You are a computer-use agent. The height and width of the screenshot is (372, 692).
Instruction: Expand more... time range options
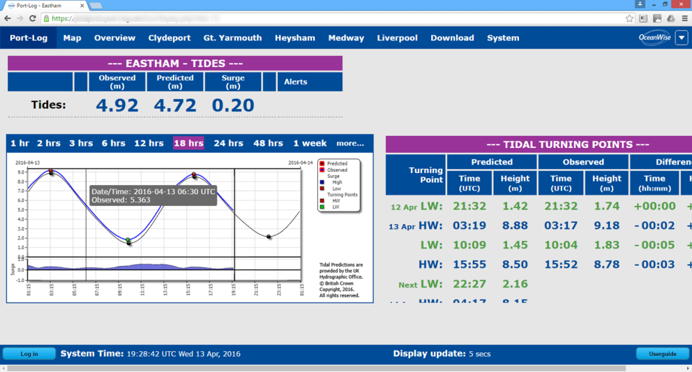pos(350,143)
